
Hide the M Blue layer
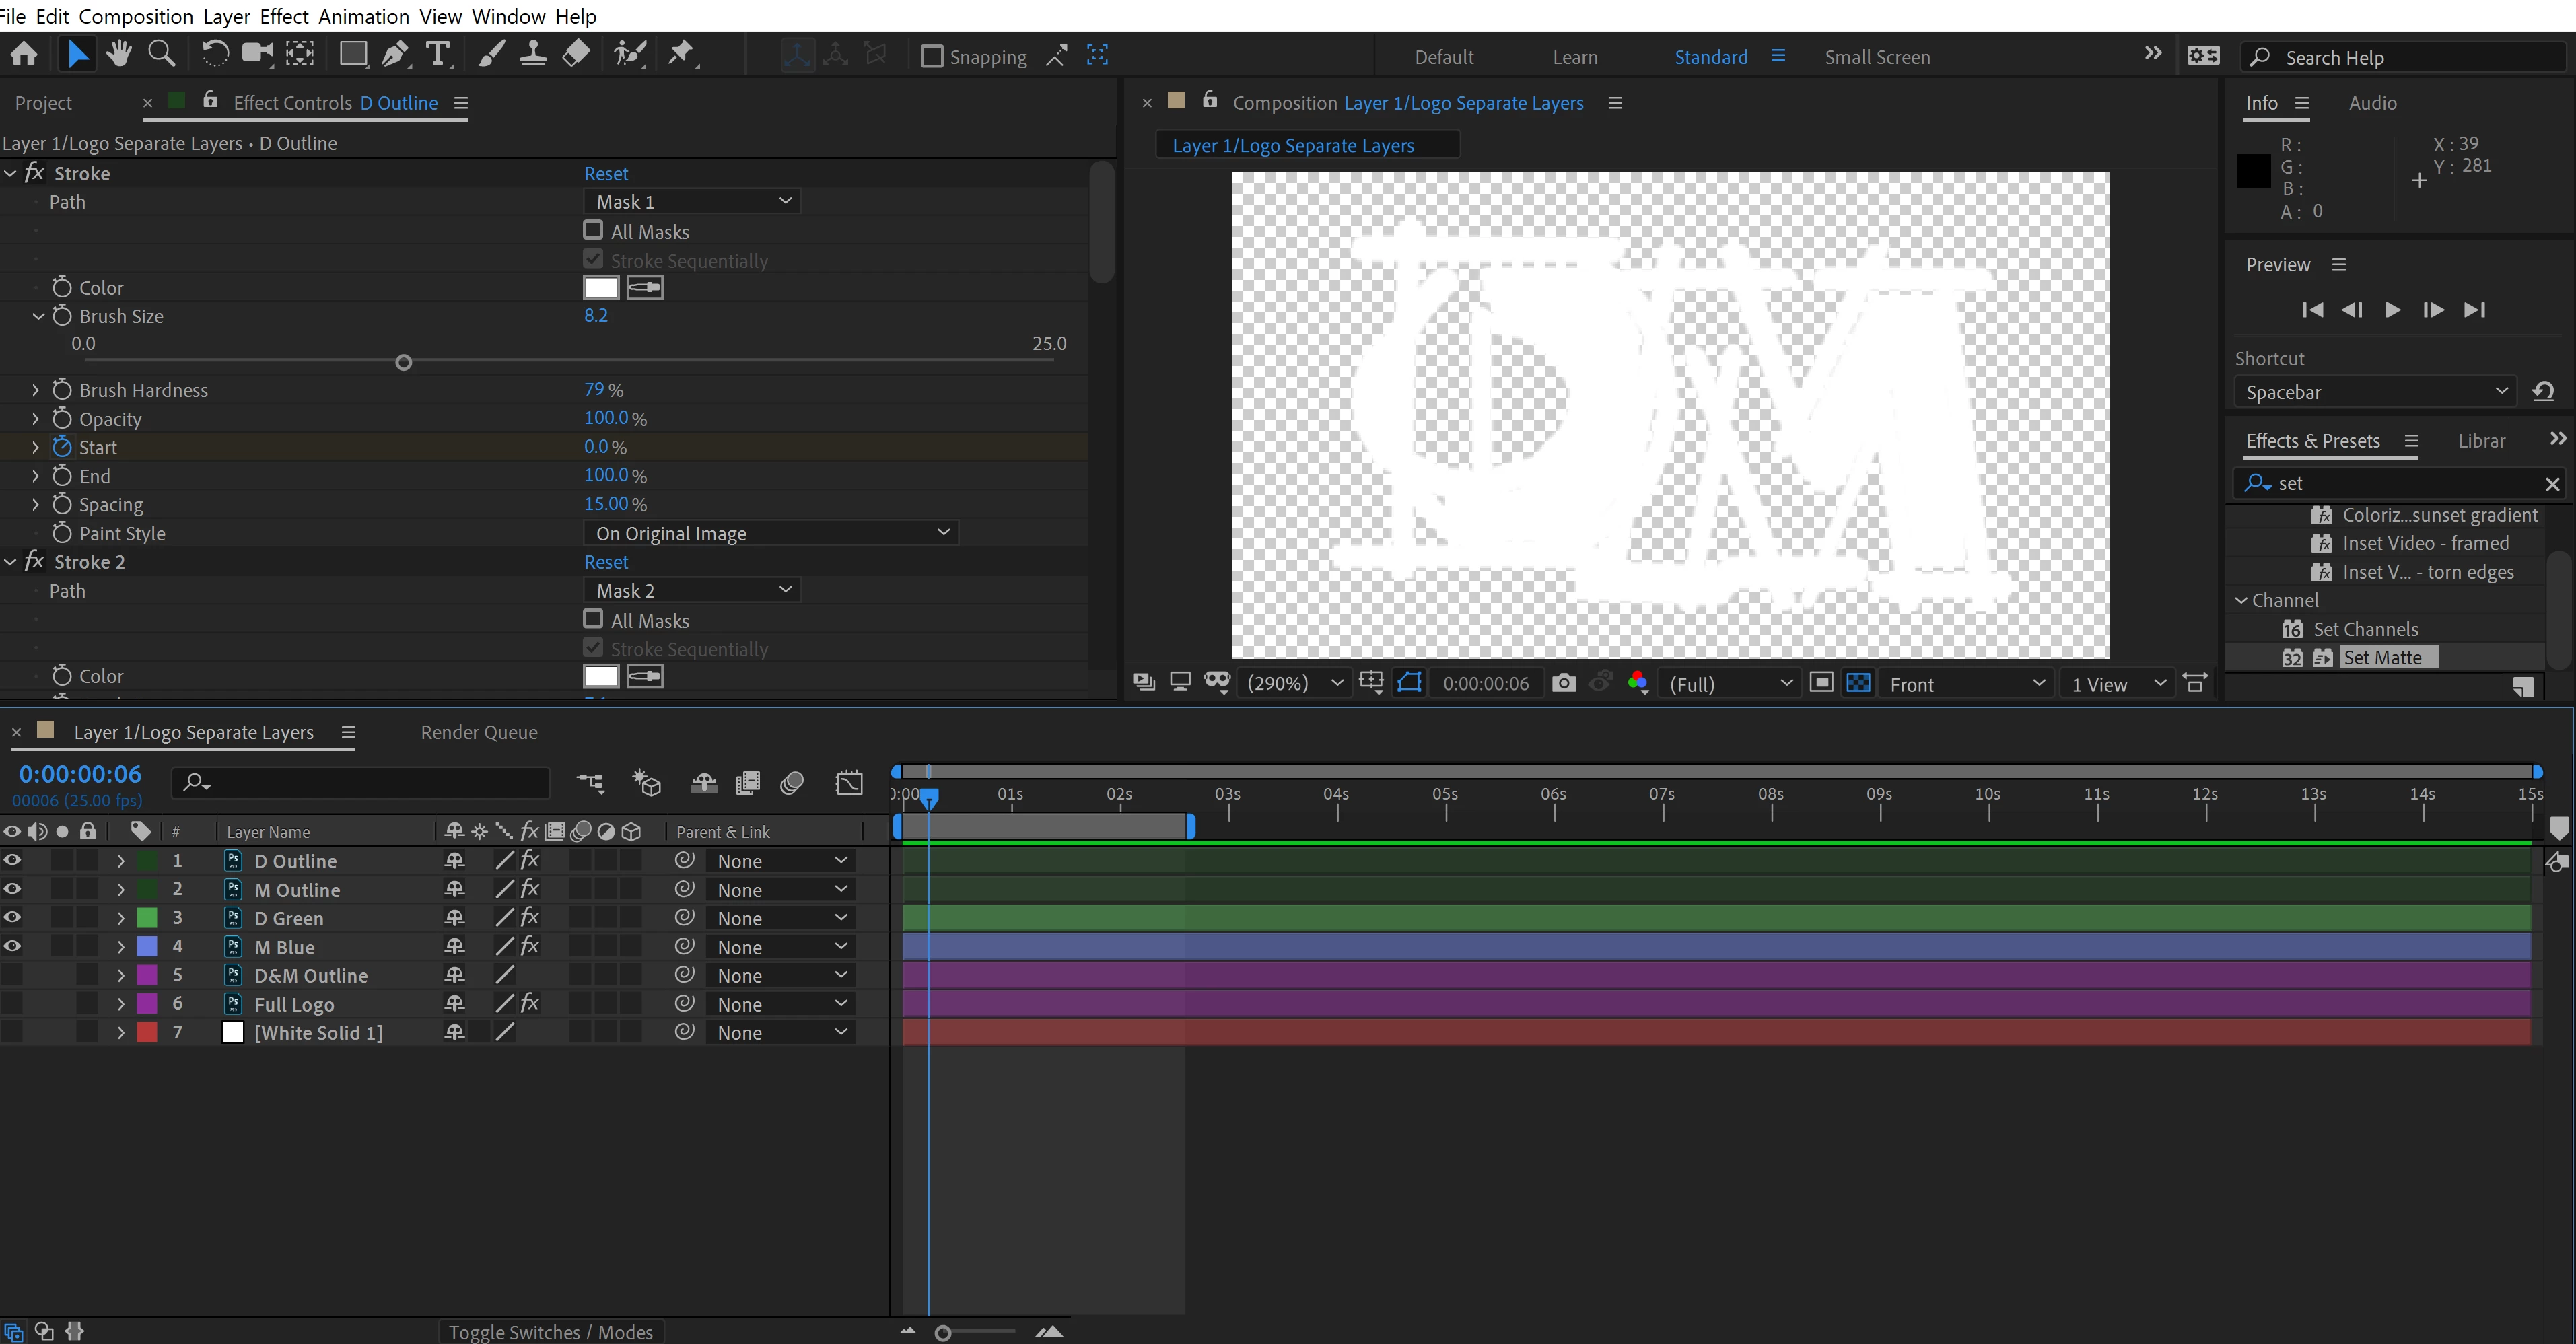tap(12, 946)
